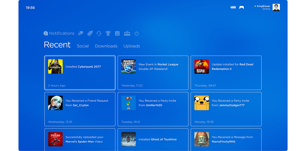306x151 pixels.
Task: Check the controller battery indicator icon
Action: (233, 7)
